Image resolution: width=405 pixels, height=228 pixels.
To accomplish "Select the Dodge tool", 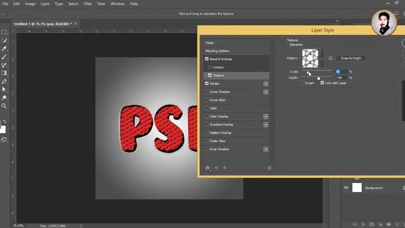I will pos(4,98).
